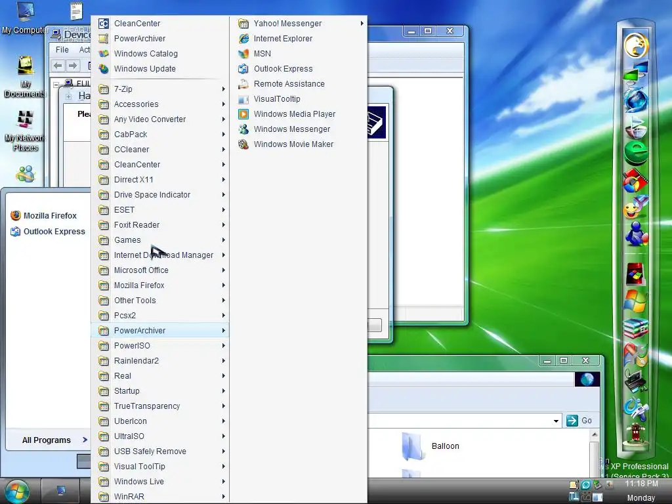Open the File menu in Device Manager
Screen dimensions: 672x504
click(x=62, y=50)
